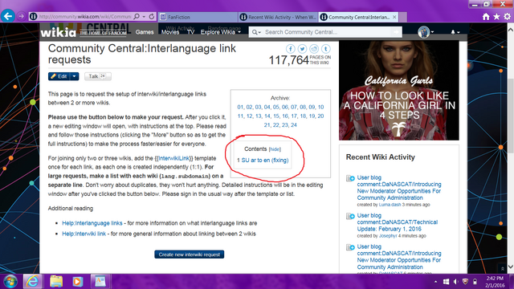514x289 pixels.
Task: Expand the Edit button dropdown arrow
Action: pyautogui.click(x=75, y=76)
